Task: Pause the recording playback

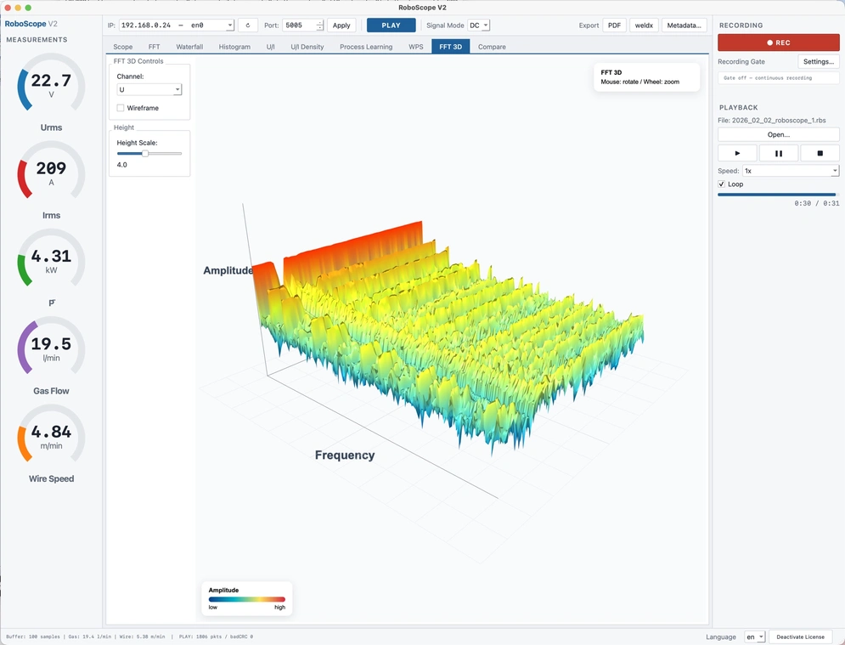Action: click(x=778, y=153)
